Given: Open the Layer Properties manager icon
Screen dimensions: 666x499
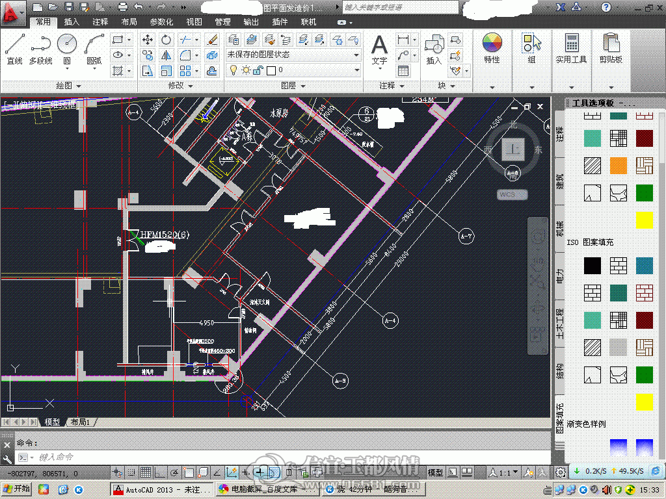Looking at the screenshot, I should (233, 40).
